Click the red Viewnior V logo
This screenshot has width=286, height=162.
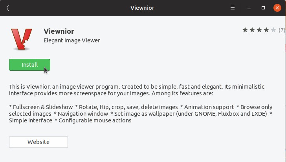click(22, 39)
